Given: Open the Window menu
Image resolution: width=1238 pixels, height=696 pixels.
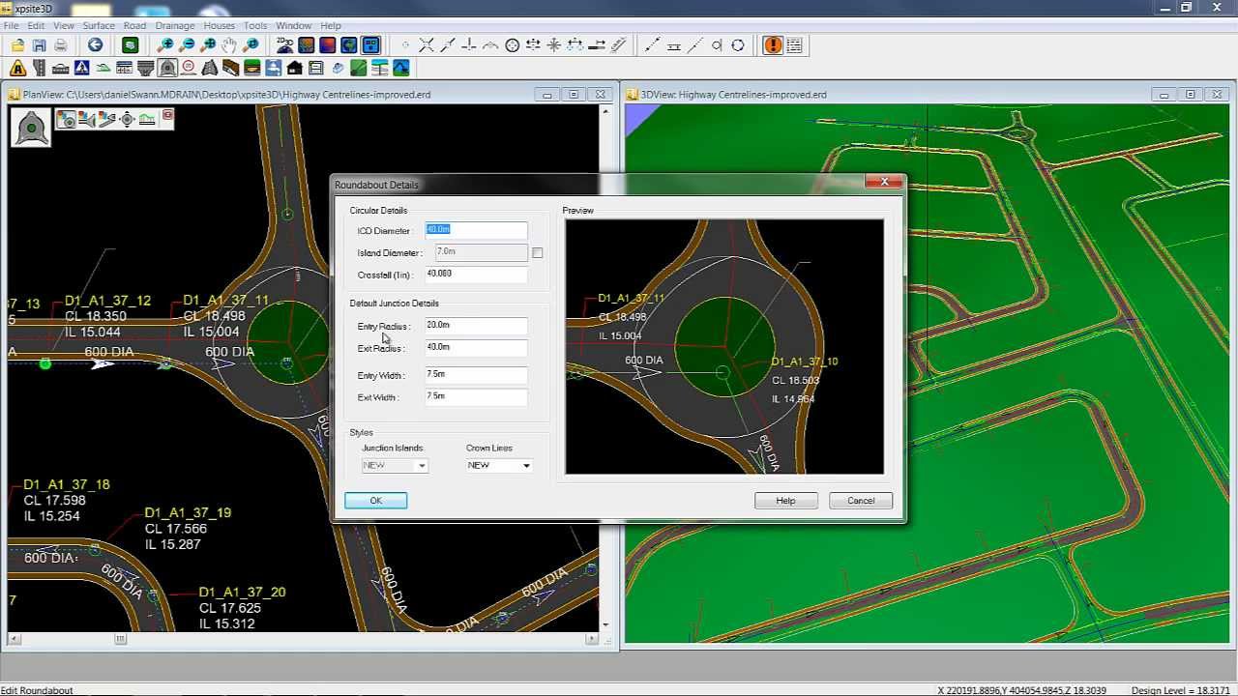Looking at the screenshot, I should click(293, 25).
